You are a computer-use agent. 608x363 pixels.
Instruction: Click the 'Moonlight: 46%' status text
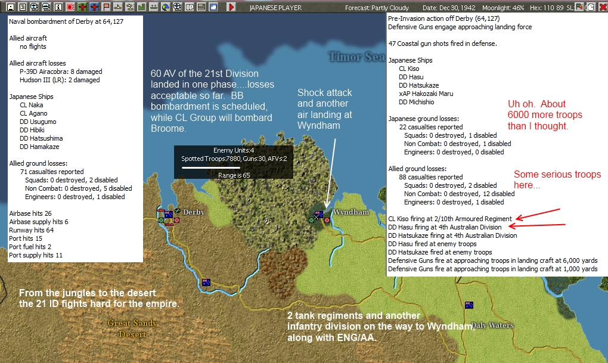click(x=503, y=8)
